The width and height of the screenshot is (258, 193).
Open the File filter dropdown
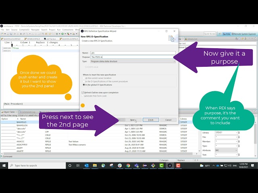[237, 137]
